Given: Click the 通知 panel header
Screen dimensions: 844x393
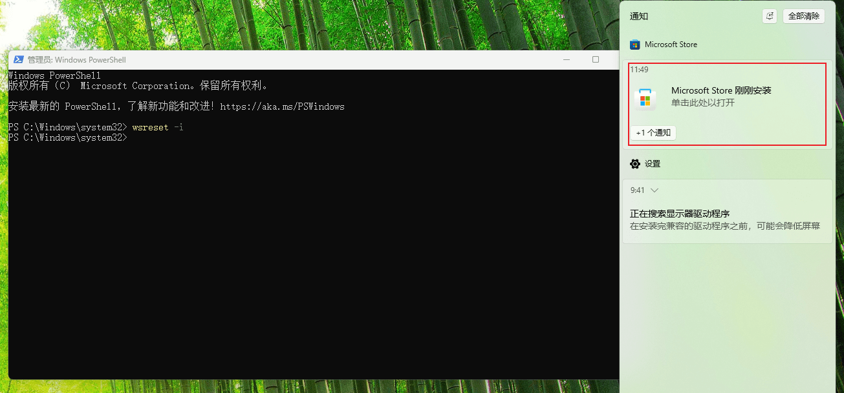Looking at the screenshot, I should (639, 15).
